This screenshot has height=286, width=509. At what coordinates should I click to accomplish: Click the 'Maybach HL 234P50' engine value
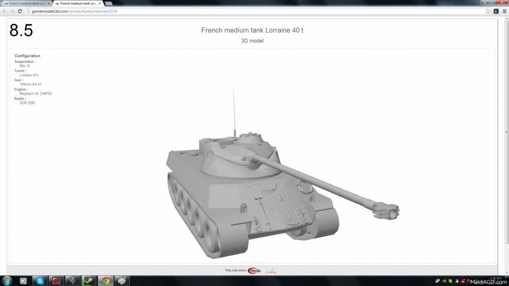[x=36, y=94]
